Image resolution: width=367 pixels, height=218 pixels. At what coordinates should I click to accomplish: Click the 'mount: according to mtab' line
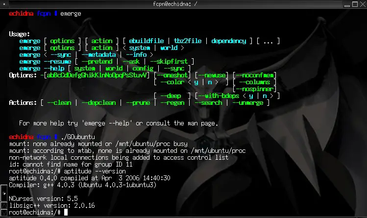127,150
